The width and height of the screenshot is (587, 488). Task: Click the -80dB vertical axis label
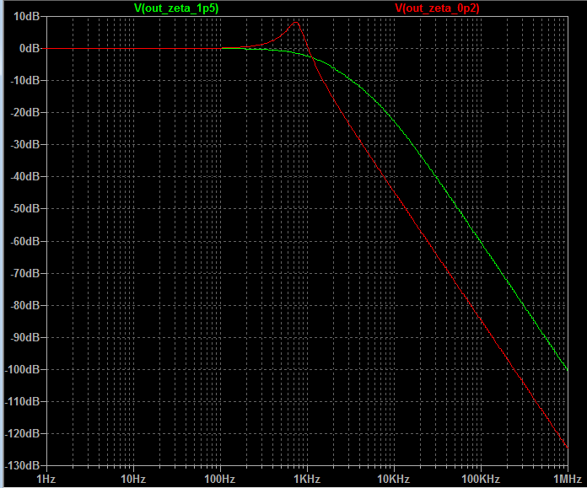(x=24, y=305)
